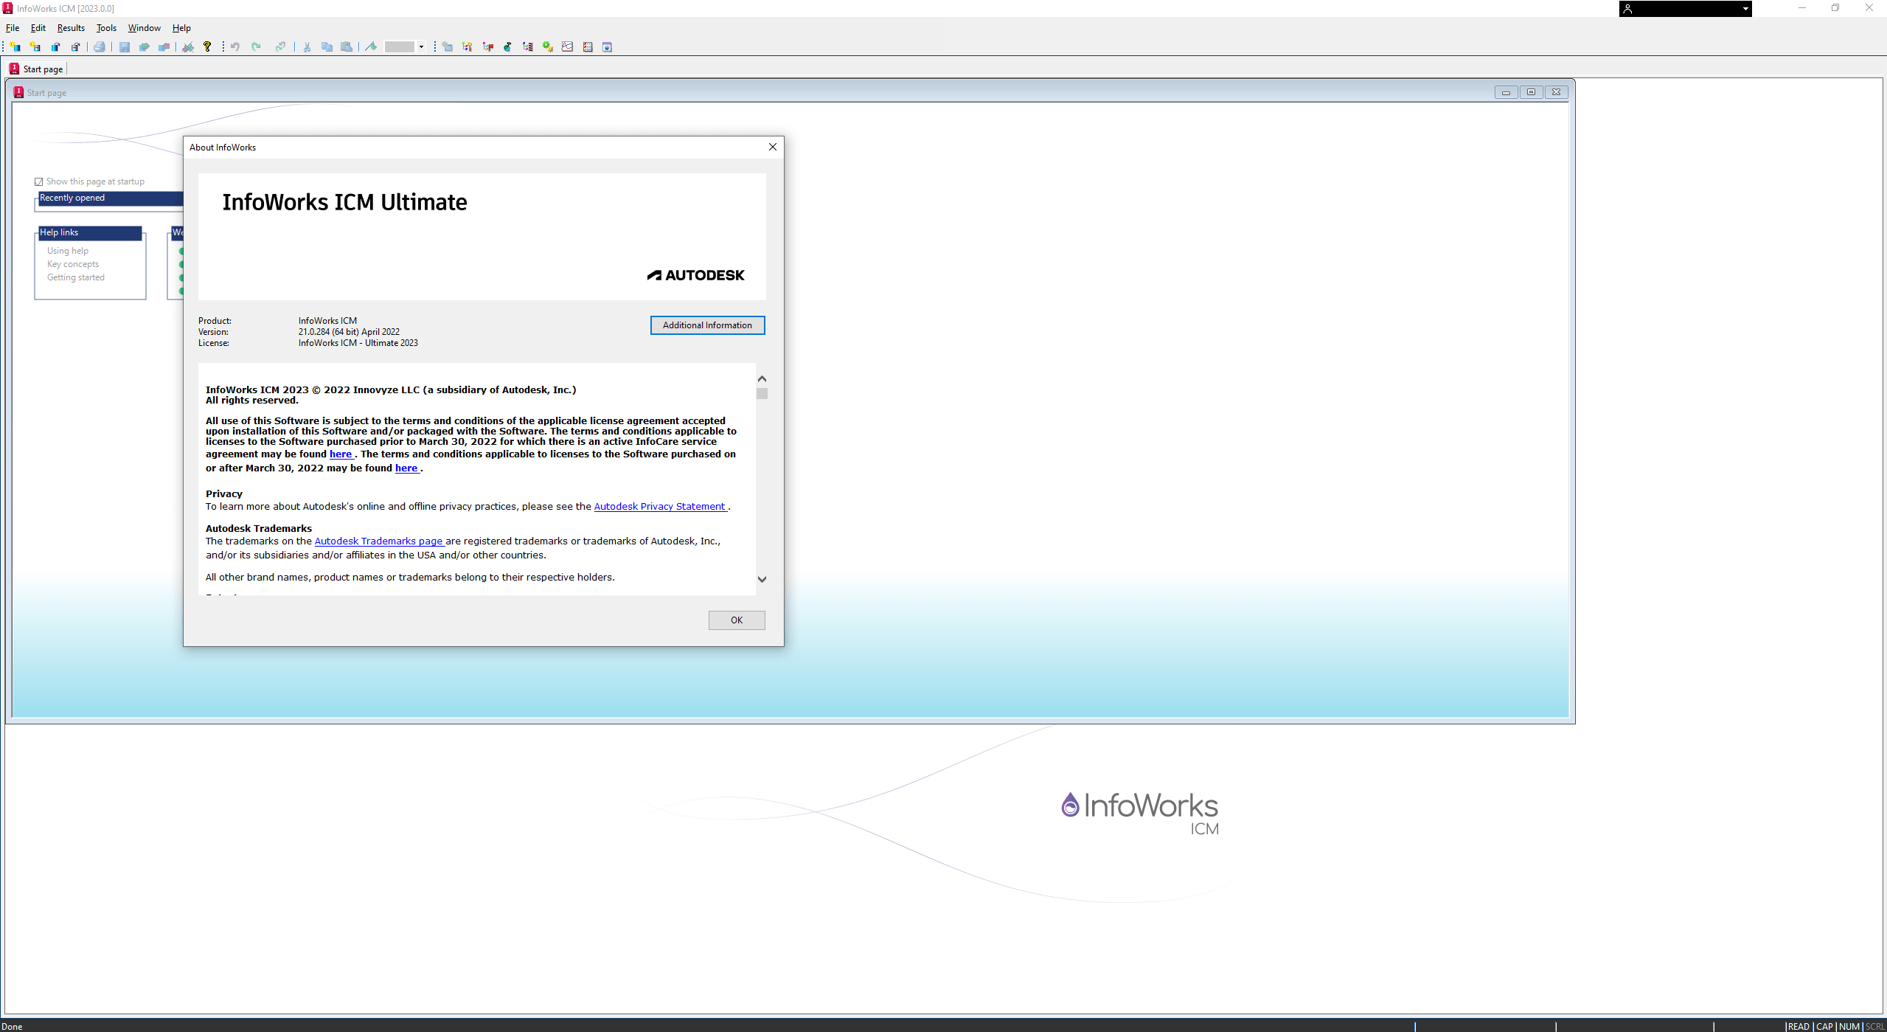Open the toolbar combo box dropdown arrow
Screen dimensions: 1887x1032
coord(421,46)
